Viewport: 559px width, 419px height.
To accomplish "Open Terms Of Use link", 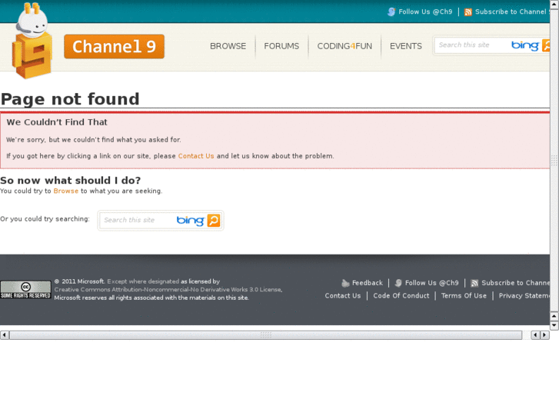I will click(464, 296).
